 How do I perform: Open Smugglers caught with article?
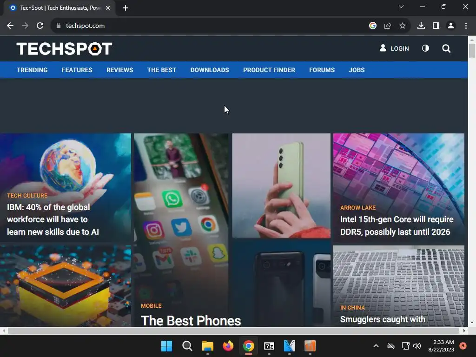383,319
